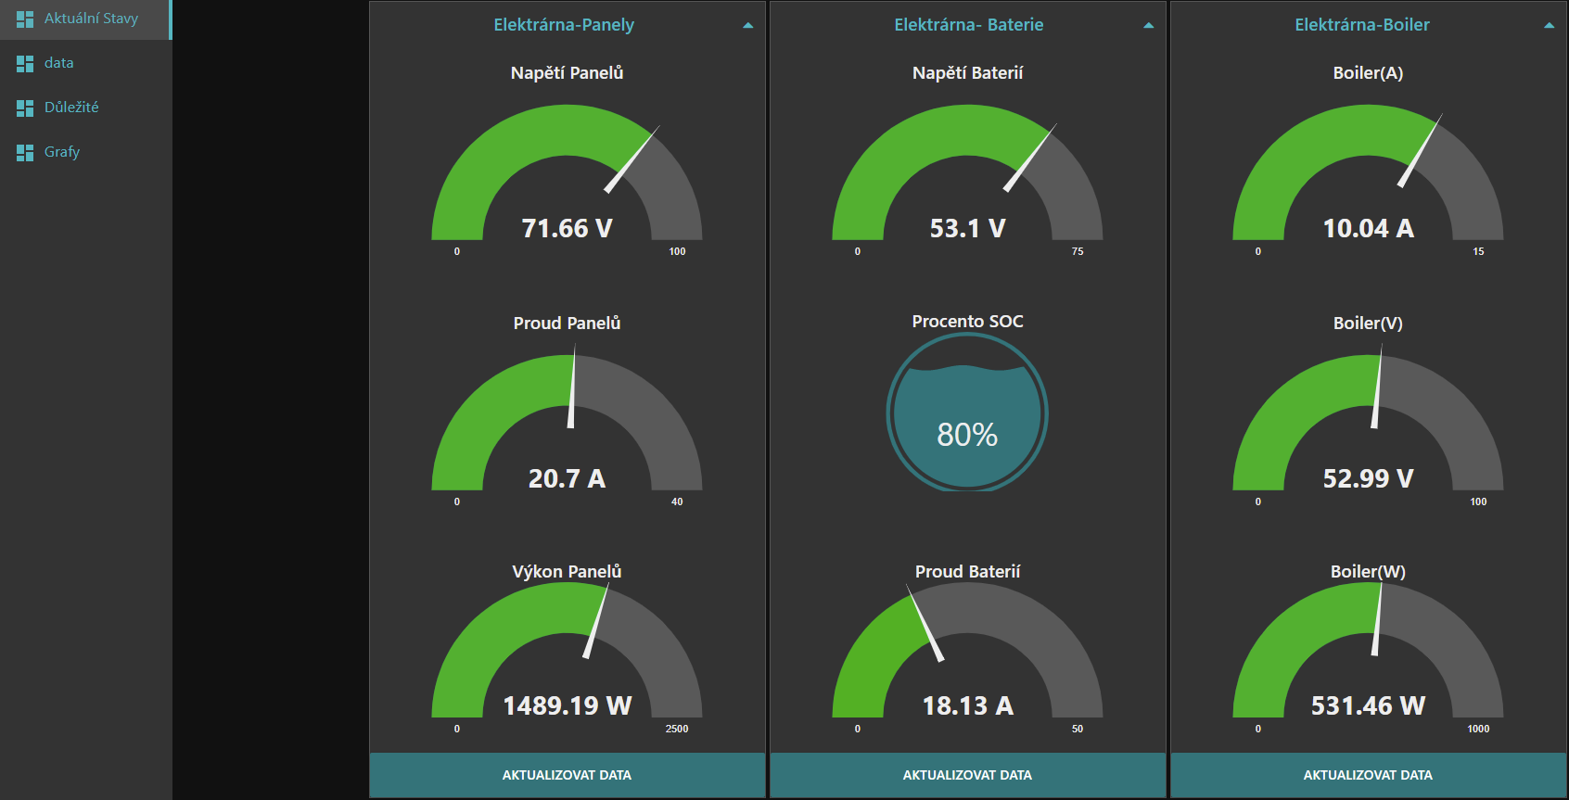This screenshot has width=1569, height=800.
Task: Click the Elektrárna- Baterie group title
Action: click(x=969, y=25)
